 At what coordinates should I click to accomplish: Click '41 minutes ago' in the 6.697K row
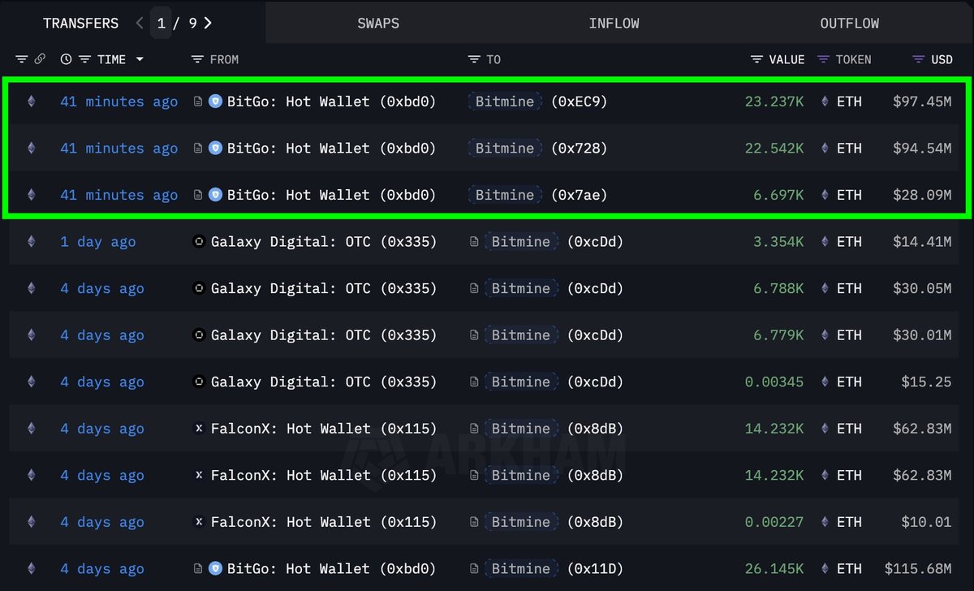[119, 195]
